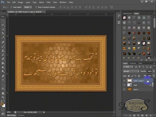Select the Eraser tool
The image size is (156, 117).
[x=3, y=59]
